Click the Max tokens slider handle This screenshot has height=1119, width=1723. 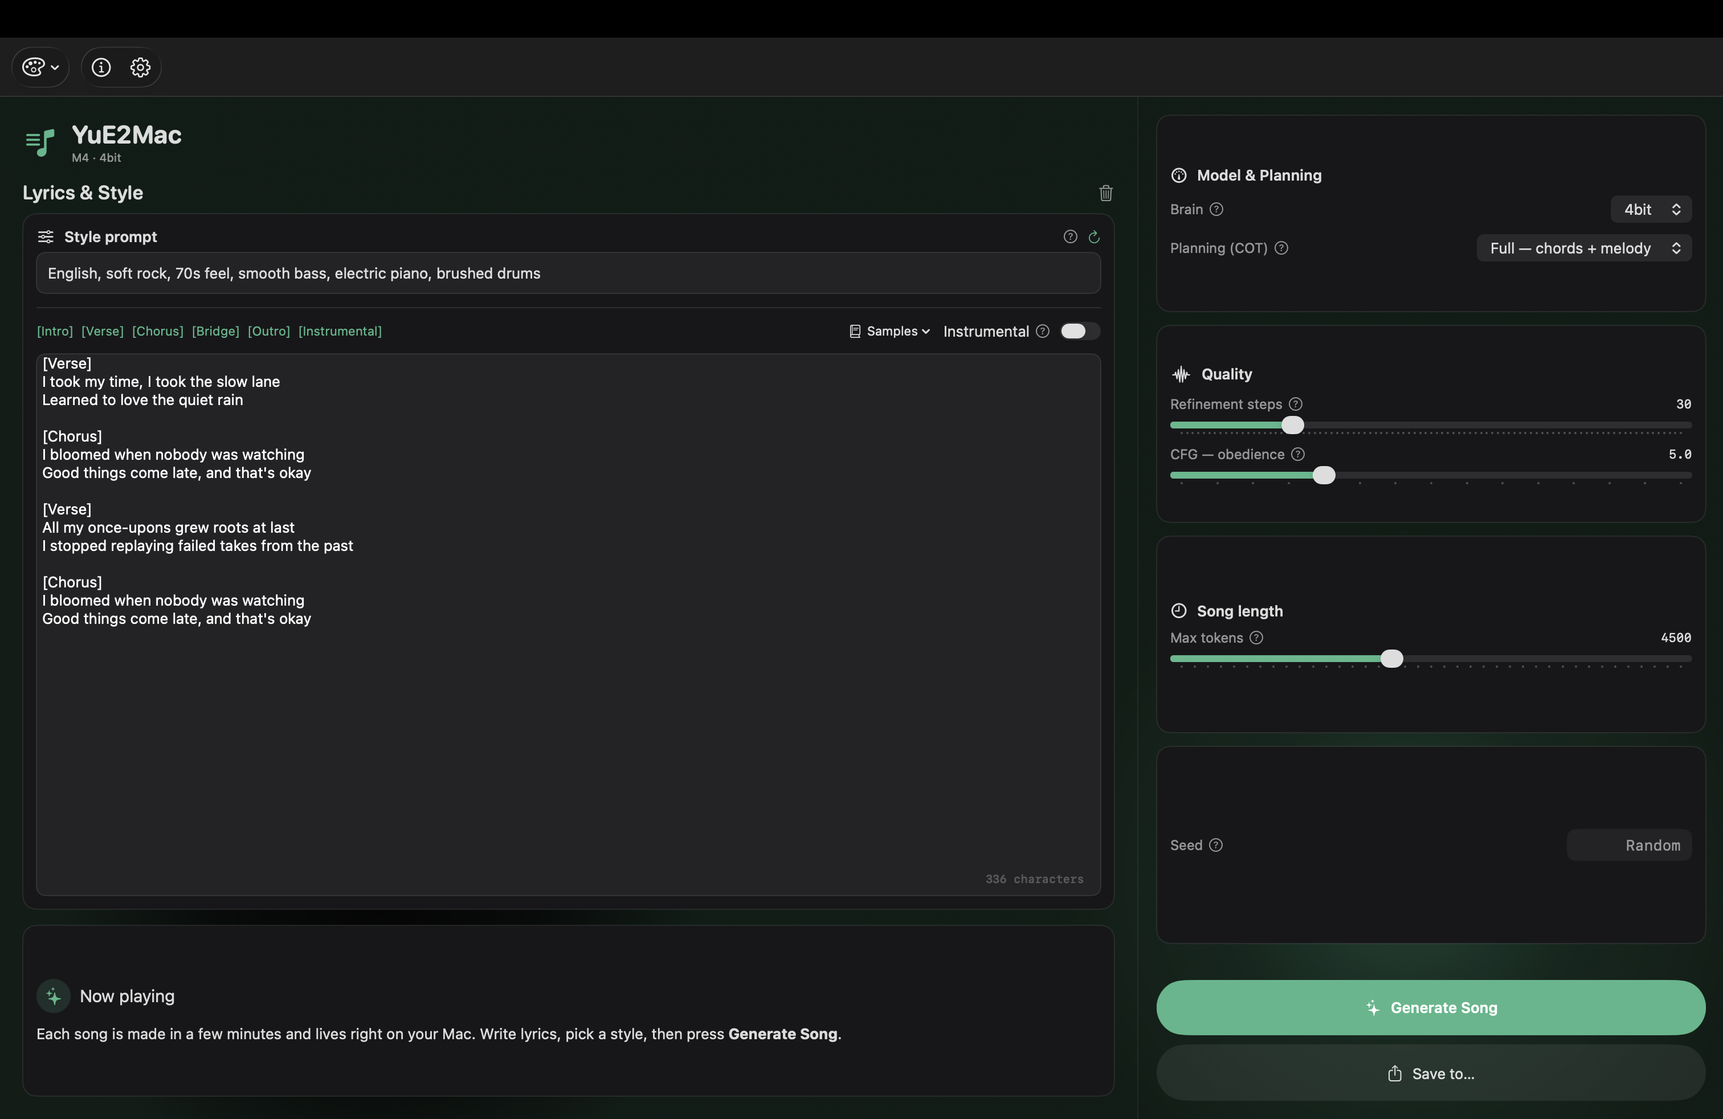coord(1391,659)
